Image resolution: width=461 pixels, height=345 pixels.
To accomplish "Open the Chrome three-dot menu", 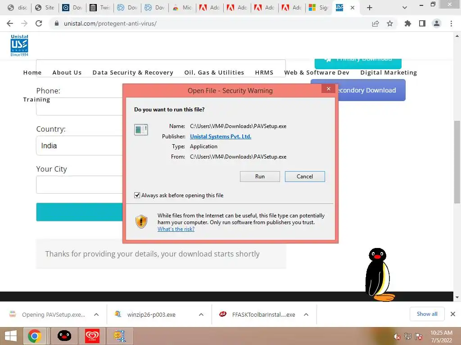I will coord(451,23).
